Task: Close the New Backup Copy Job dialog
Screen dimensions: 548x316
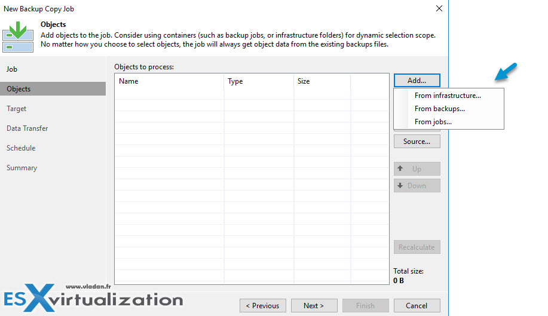Action: 439,9
